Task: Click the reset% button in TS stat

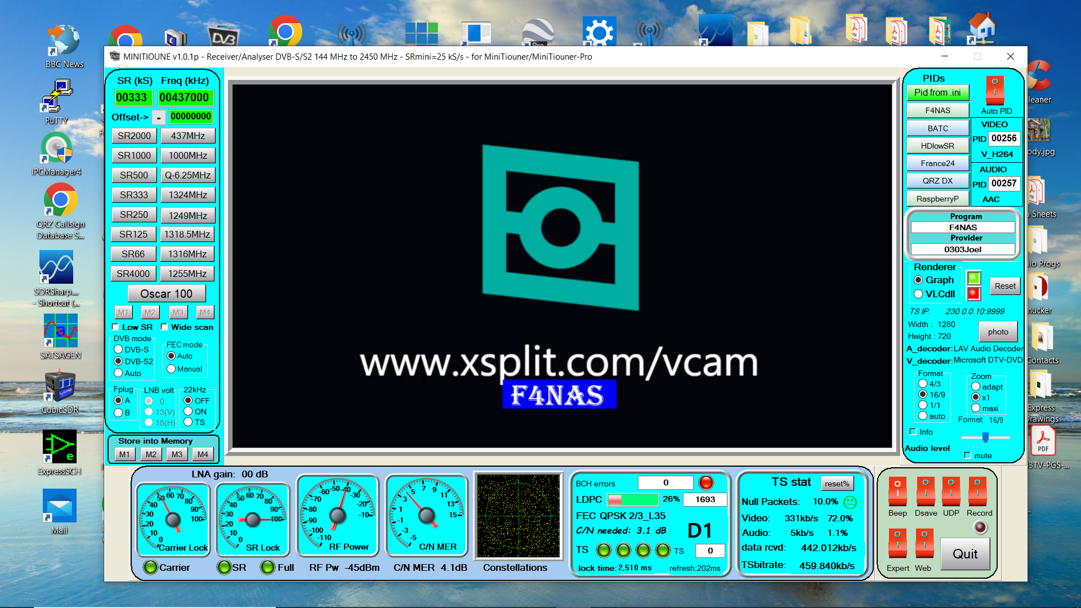Action: 837,484
